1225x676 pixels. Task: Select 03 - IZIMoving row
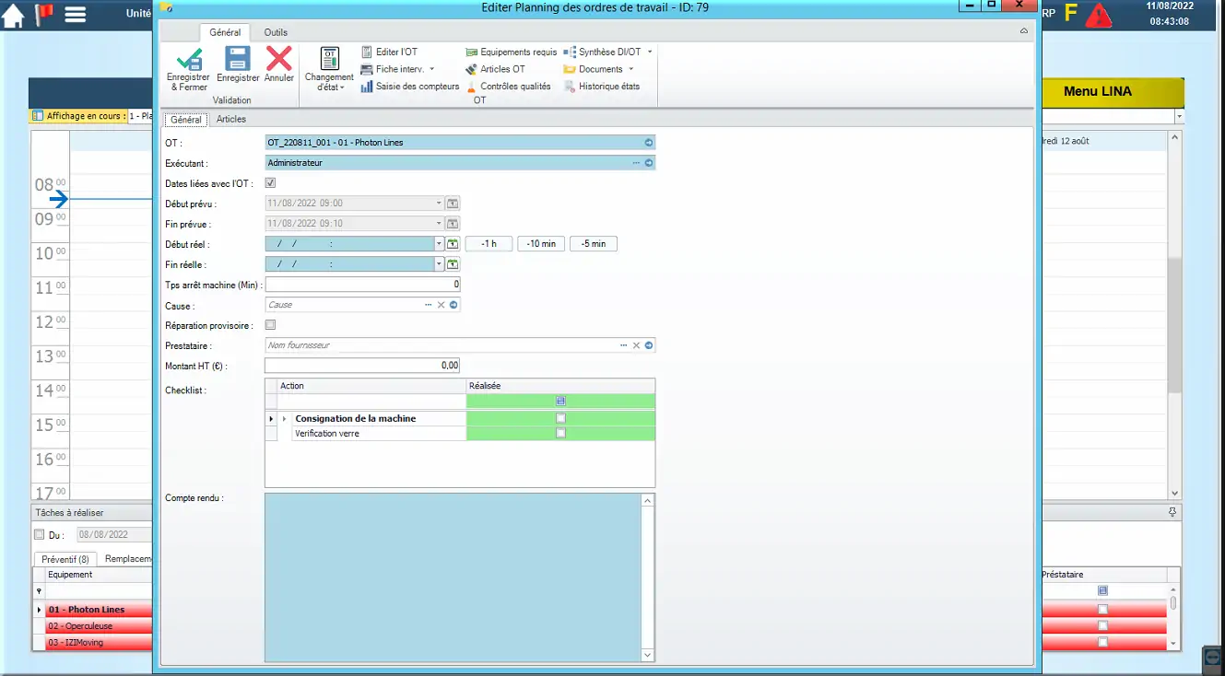(x=99, y=643)
